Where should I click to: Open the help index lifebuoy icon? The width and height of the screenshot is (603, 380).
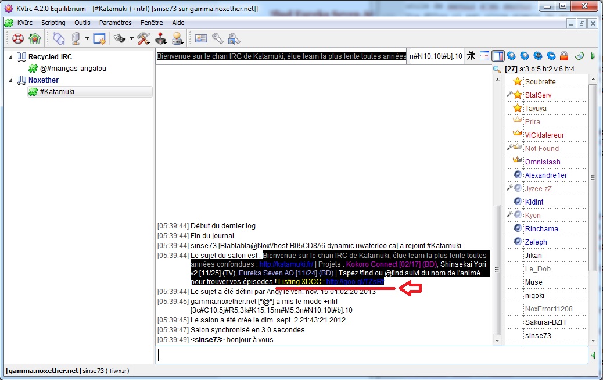(x=17, y=39)
